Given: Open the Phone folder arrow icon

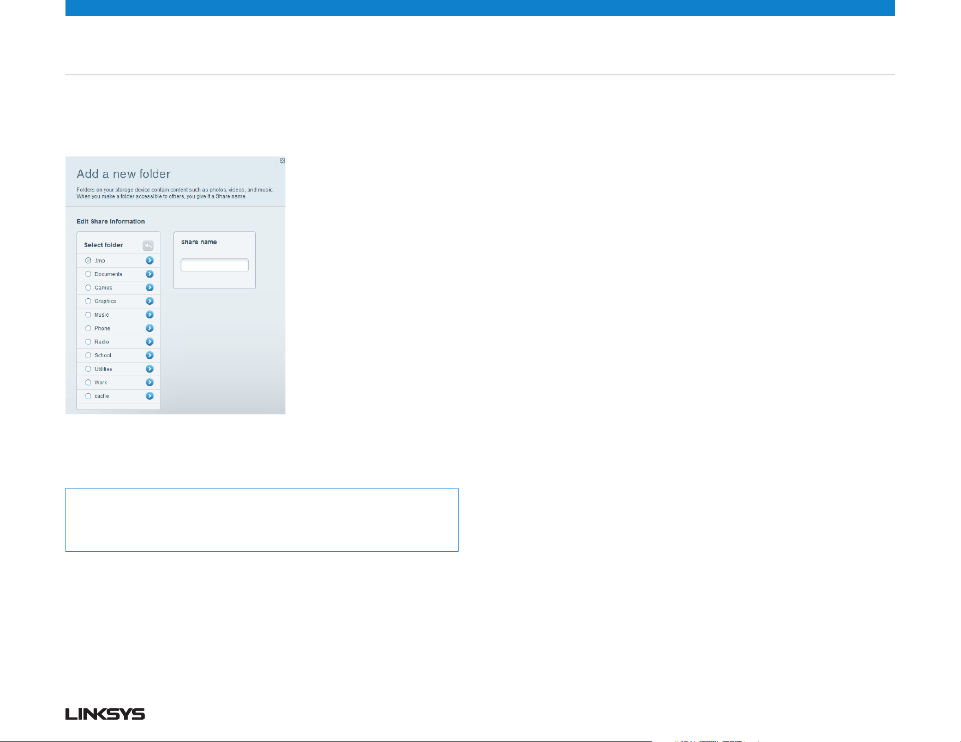Looking at the screenshot, I should pyautogui.click(x=150, y=328).
